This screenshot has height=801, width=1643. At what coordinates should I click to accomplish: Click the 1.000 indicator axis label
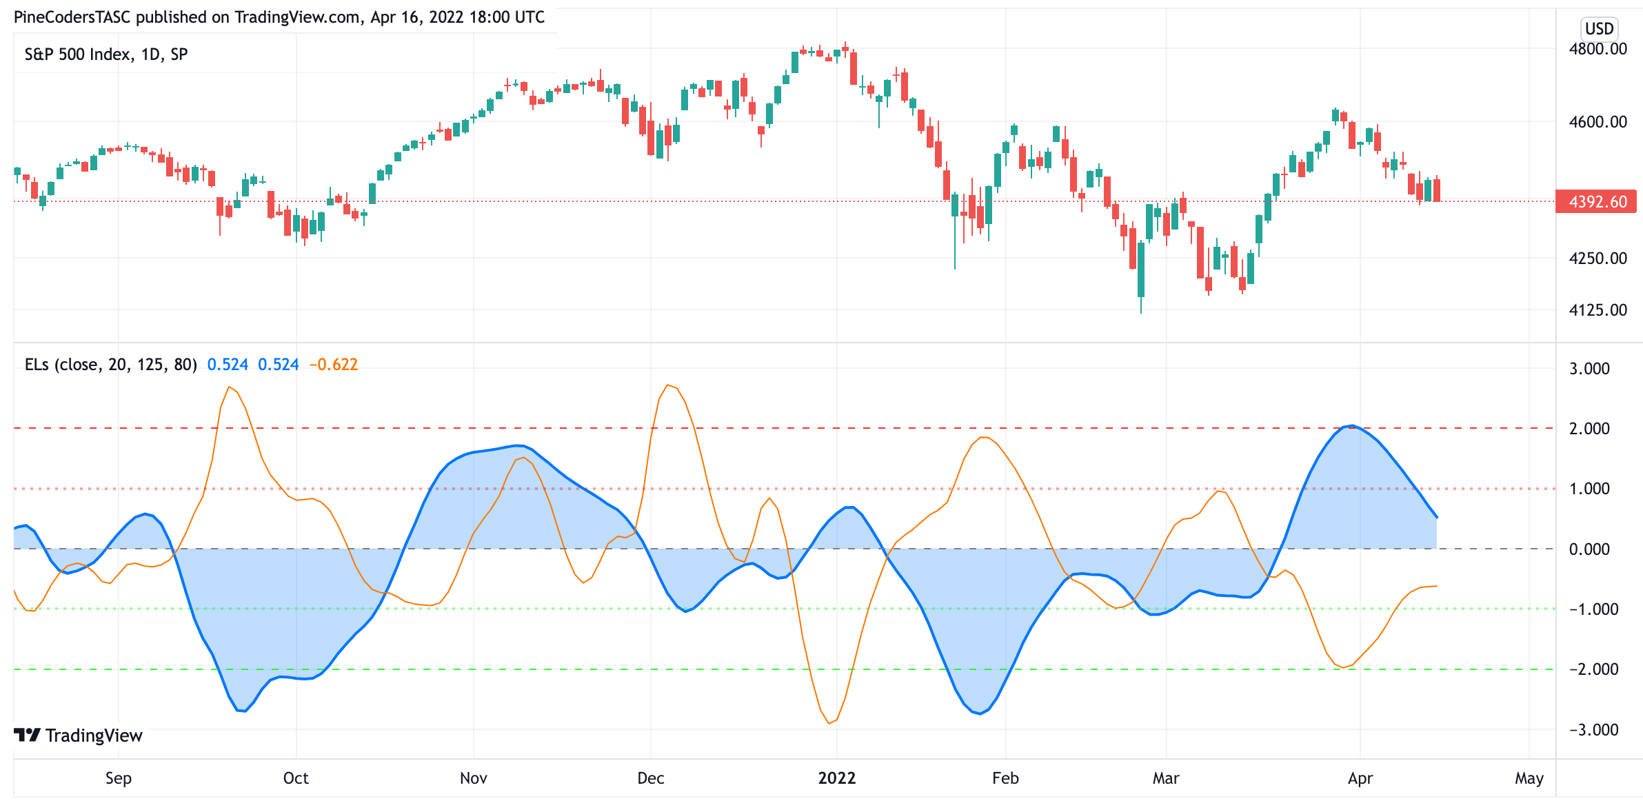(x=1589, y=489)
